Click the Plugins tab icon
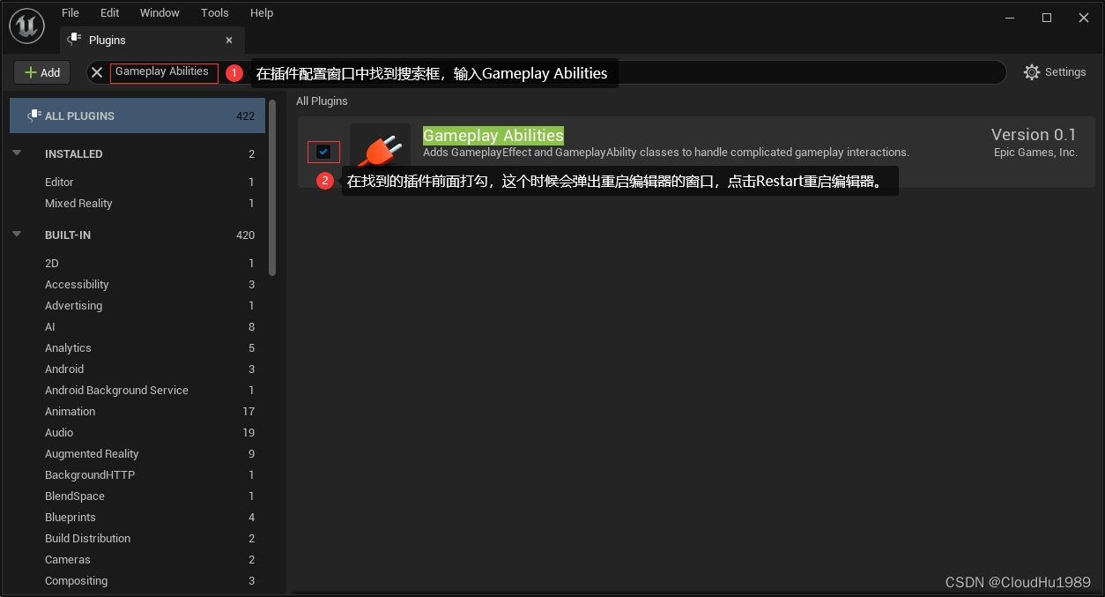The height and width of the screenshot is (597, 1105). [74, 40]
